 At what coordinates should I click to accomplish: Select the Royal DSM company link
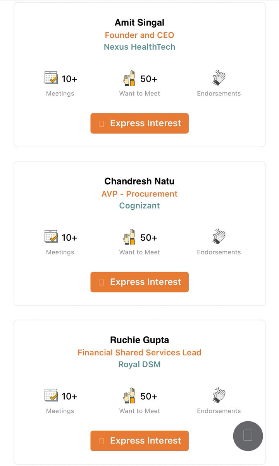(139, 365)
